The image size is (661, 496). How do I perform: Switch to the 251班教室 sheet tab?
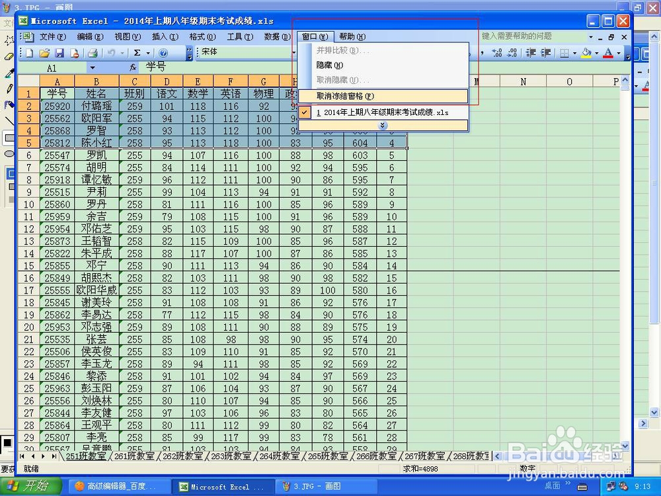click(x=86, y=456)
